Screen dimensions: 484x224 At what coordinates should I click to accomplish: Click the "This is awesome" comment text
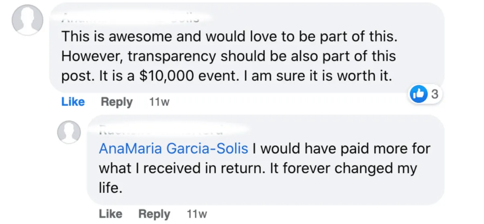(229, 37)
